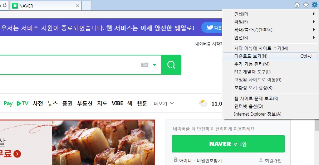Open F12 개발자 도구(L)

click(x=271, y=72)
